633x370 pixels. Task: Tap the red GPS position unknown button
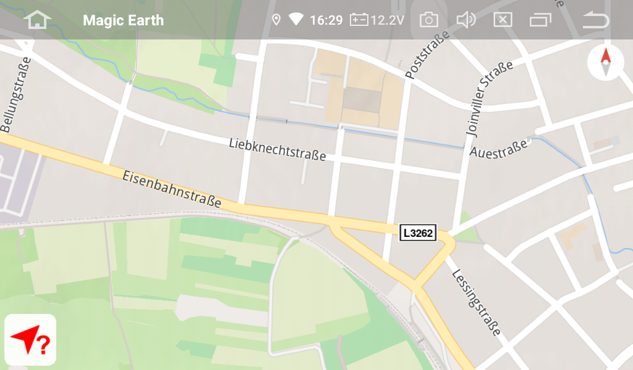pos(30,339)
